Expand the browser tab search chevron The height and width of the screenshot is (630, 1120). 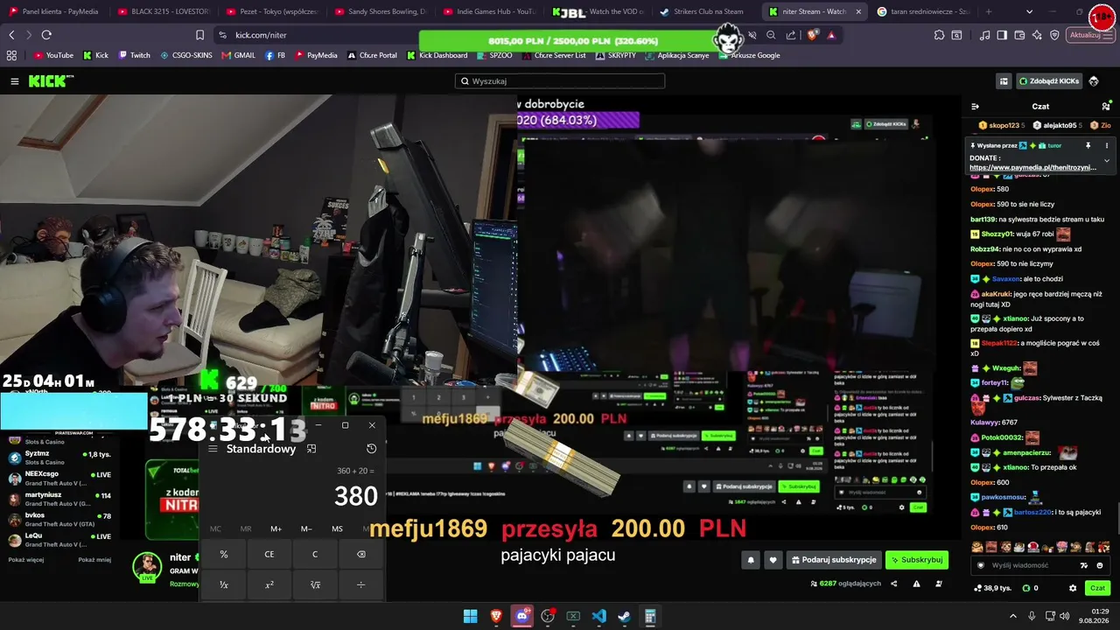tap(1029, 11)
